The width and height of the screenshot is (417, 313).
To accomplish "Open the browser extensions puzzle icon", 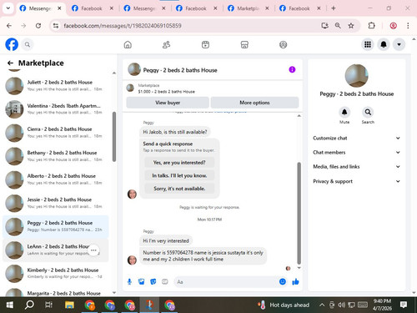I will 371,26.
